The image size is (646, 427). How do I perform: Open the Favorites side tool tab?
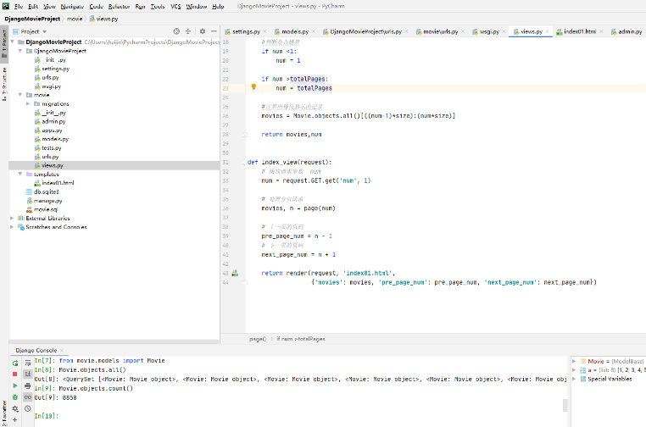4,413
